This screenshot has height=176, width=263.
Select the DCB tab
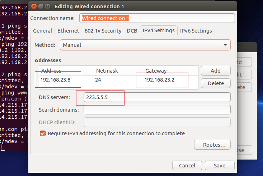coord(132,31)
